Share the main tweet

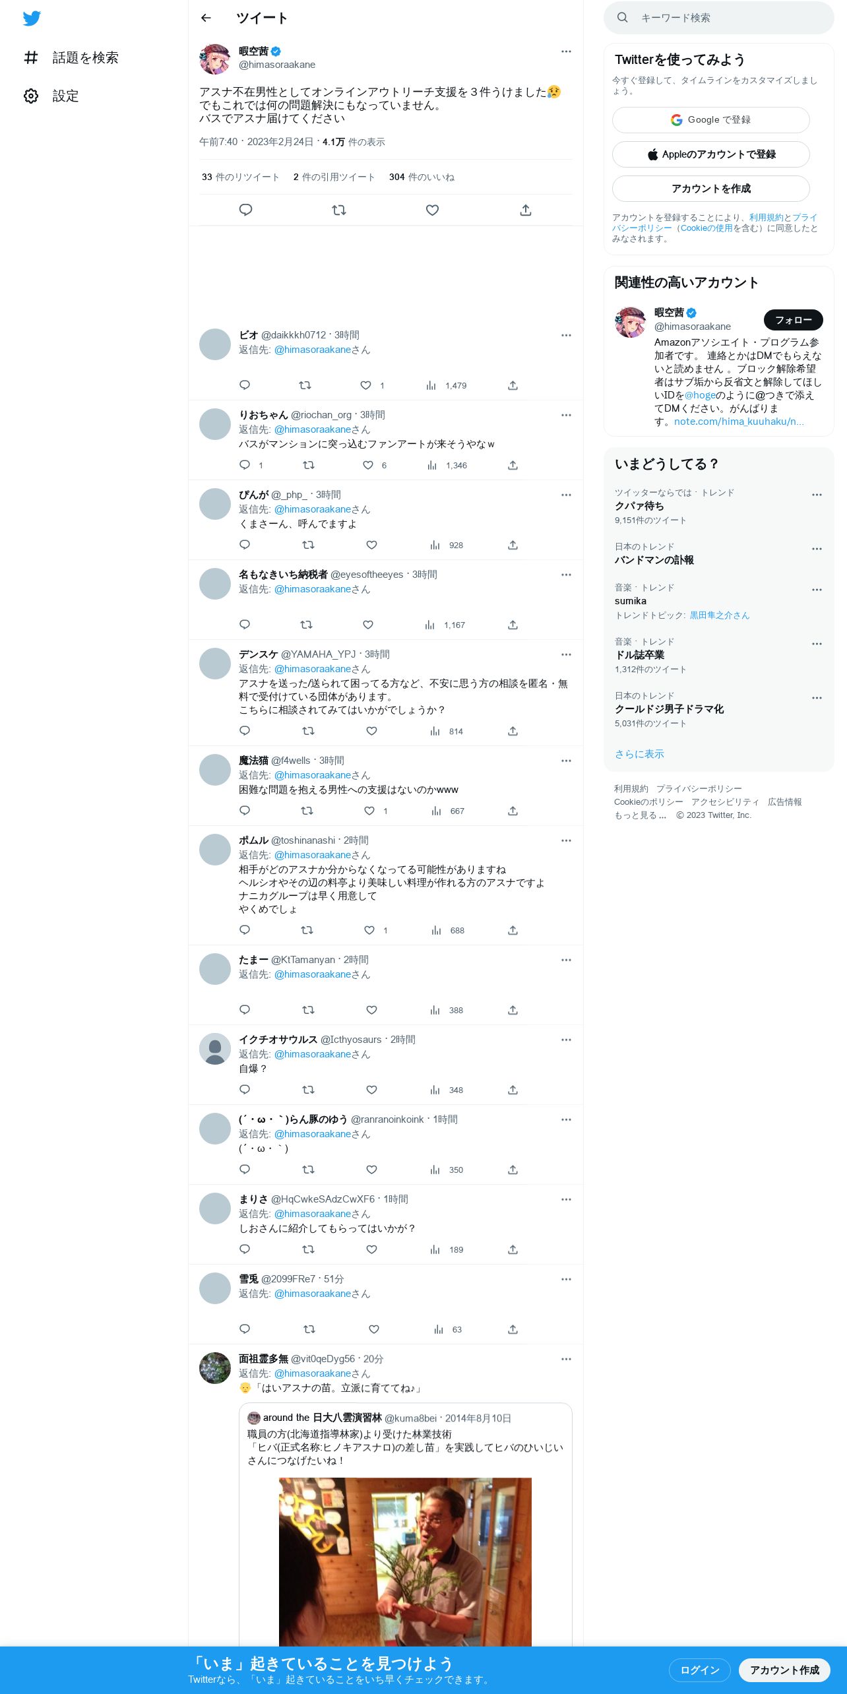(526, 210)
